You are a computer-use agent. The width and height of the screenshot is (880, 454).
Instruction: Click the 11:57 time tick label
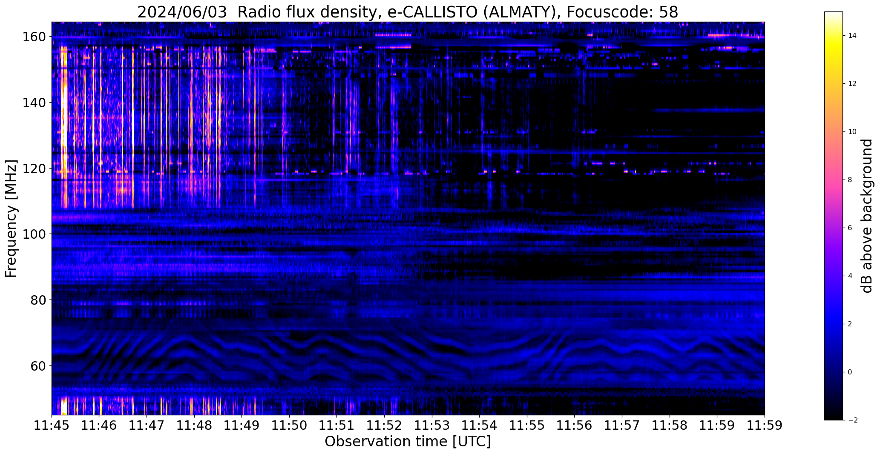click(x=622, y=425)
